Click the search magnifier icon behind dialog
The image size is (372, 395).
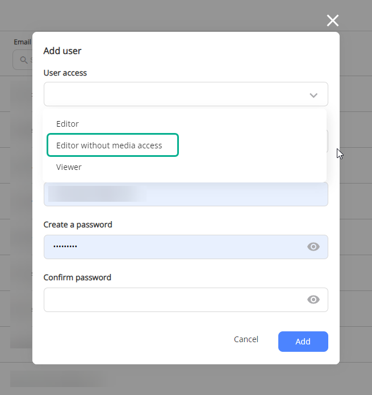tap(24, 60)
